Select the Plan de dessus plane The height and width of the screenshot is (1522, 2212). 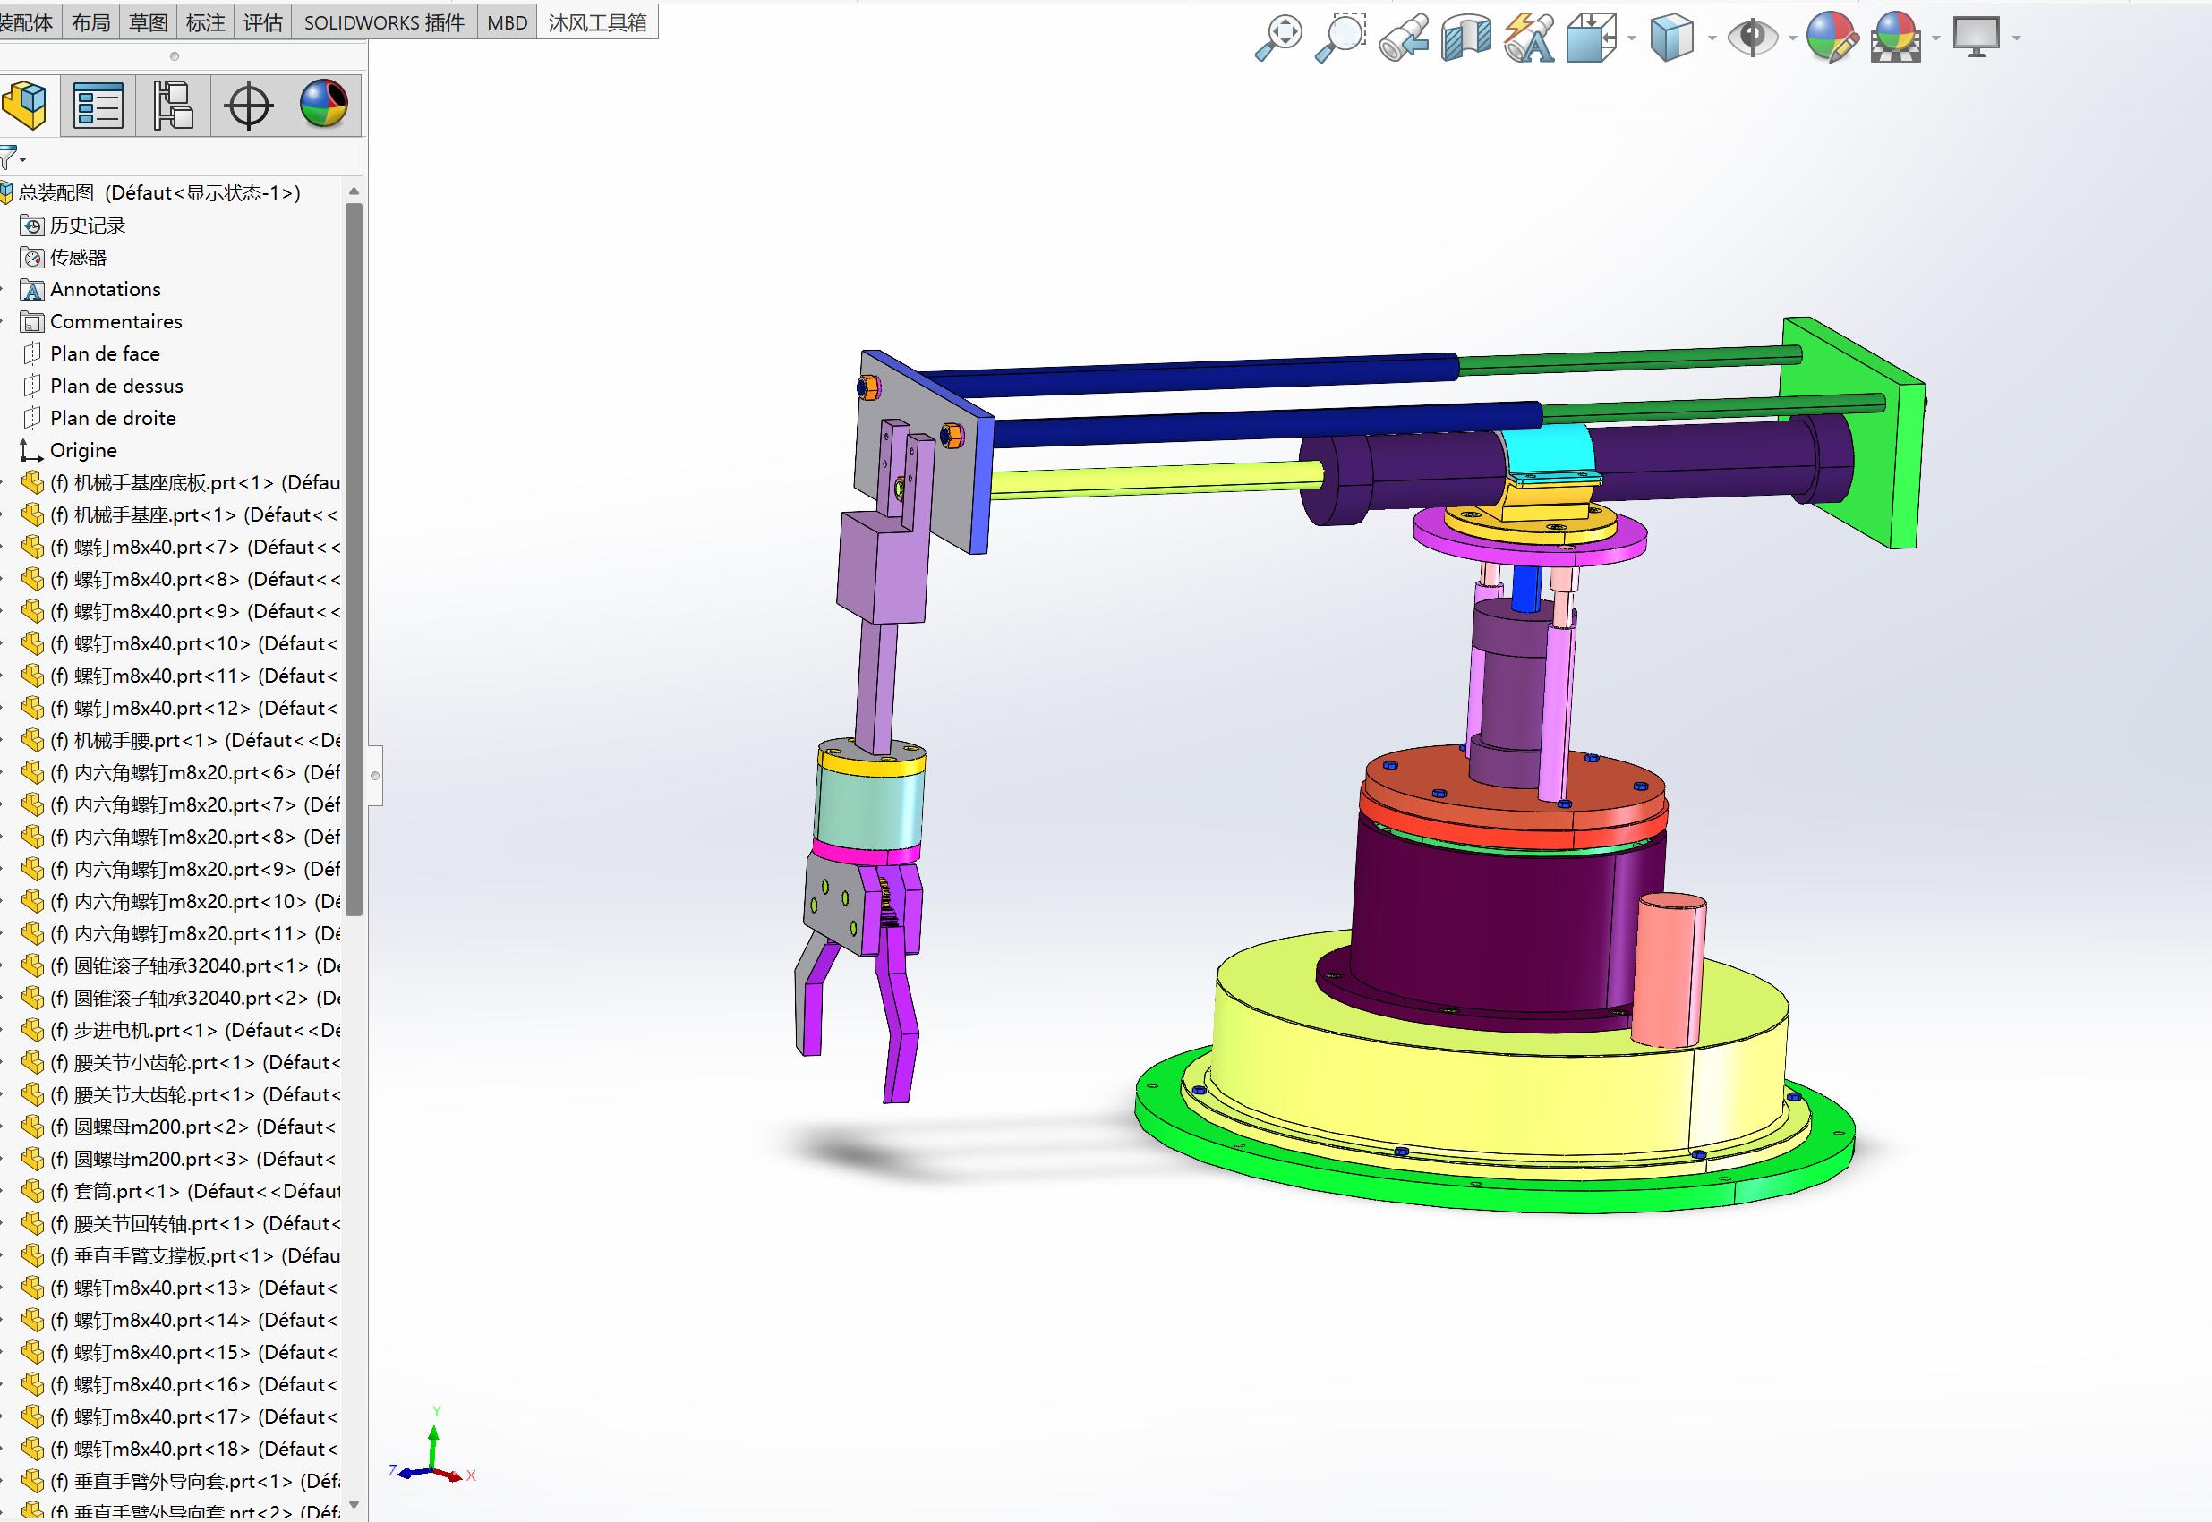click(x=116, y=386)
